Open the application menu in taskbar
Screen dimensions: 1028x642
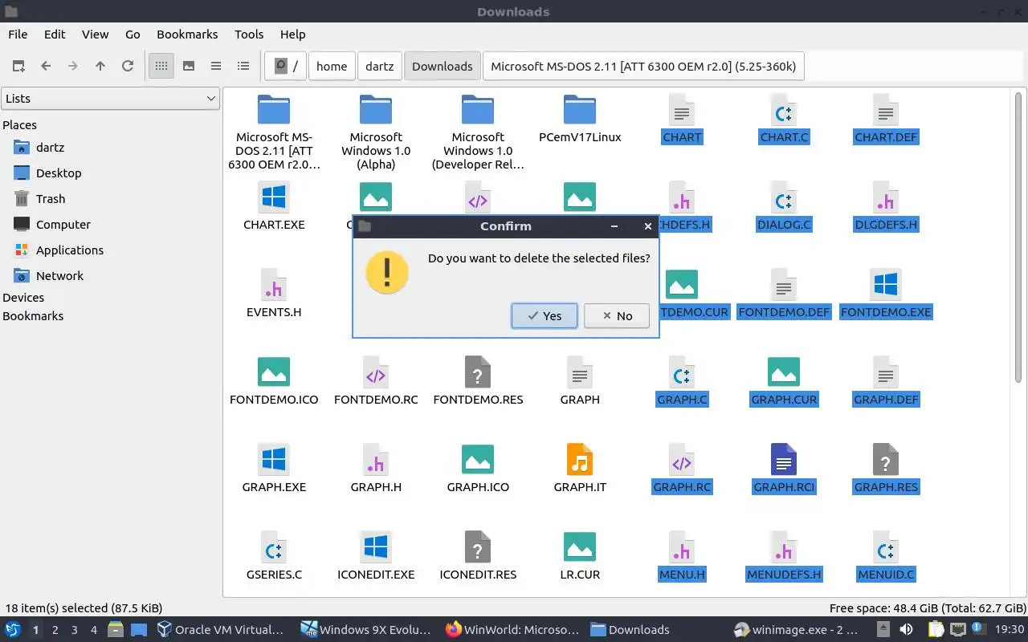coord(13,629)
